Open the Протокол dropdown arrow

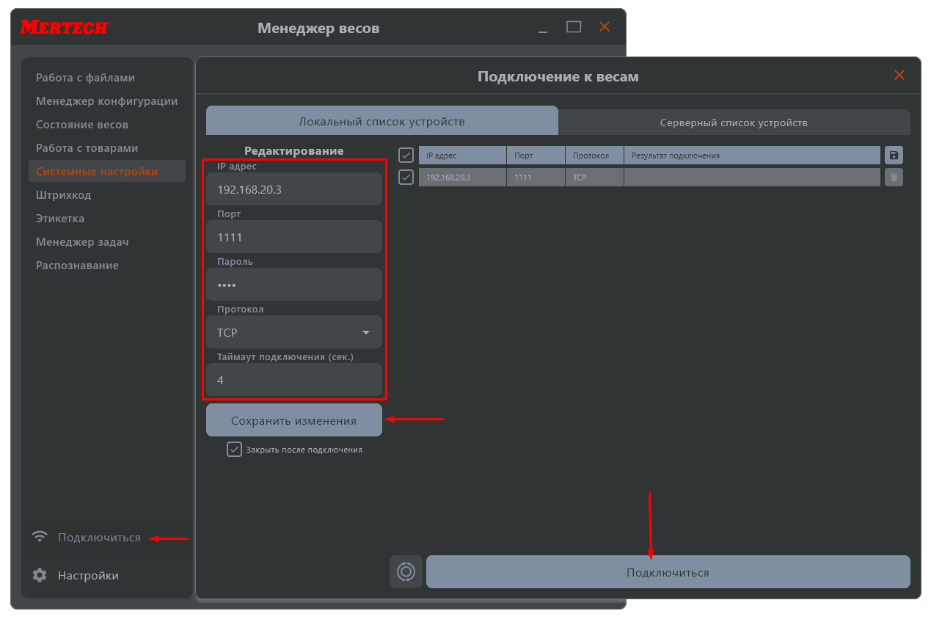366,332
